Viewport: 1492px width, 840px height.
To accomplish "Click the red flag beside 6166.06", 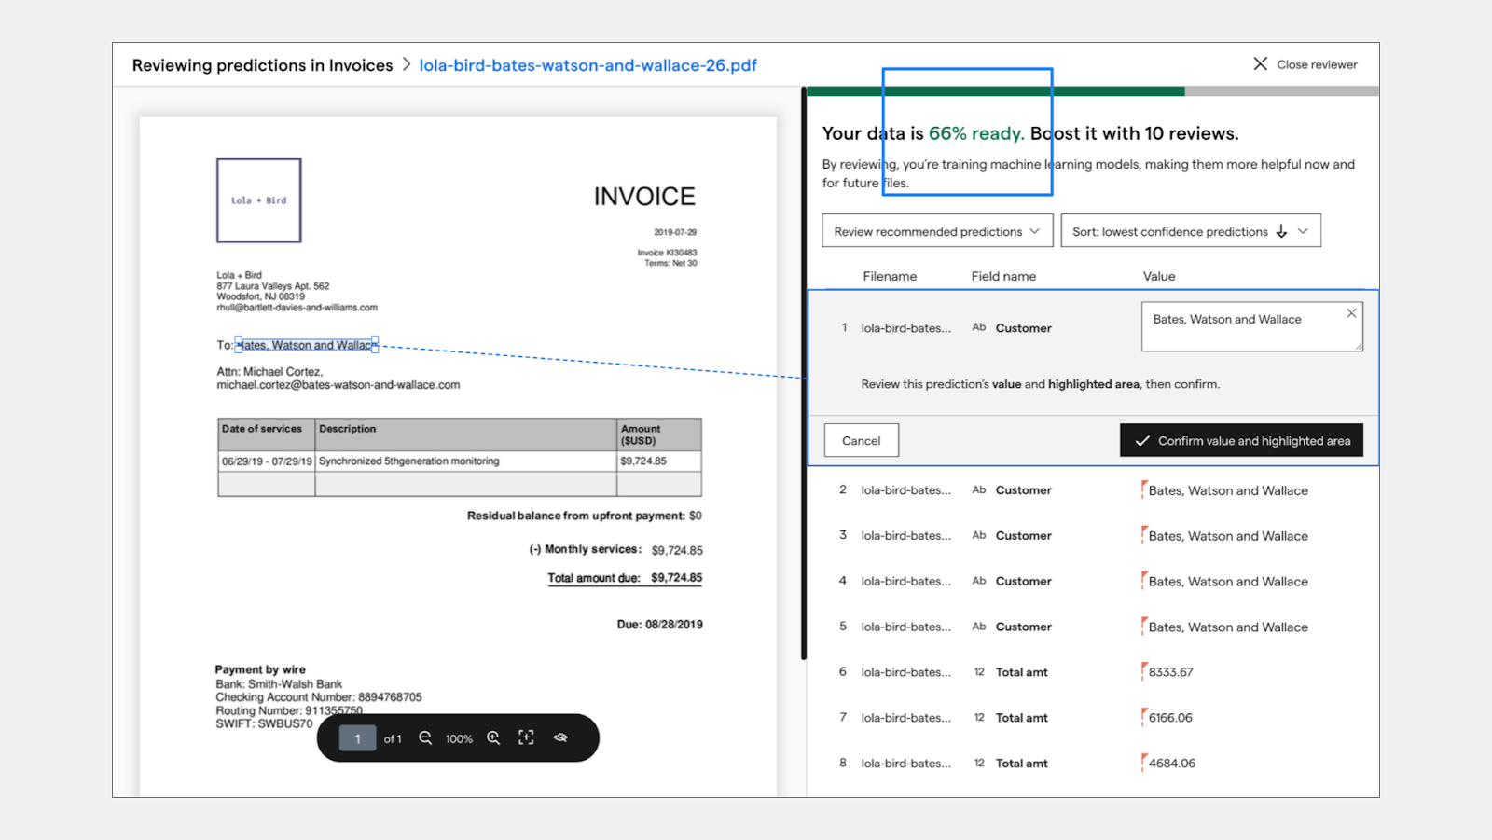I will coord(1144,717).
